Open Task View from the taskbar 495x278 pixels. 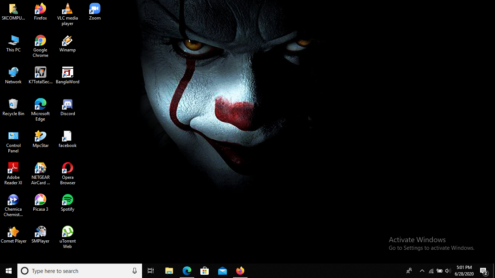pyautogui.click(x=151, y=271)
